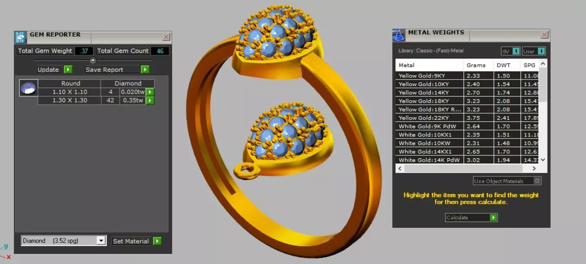
Task: Click the Total Gem Count value field
Action: coord(160,51)
